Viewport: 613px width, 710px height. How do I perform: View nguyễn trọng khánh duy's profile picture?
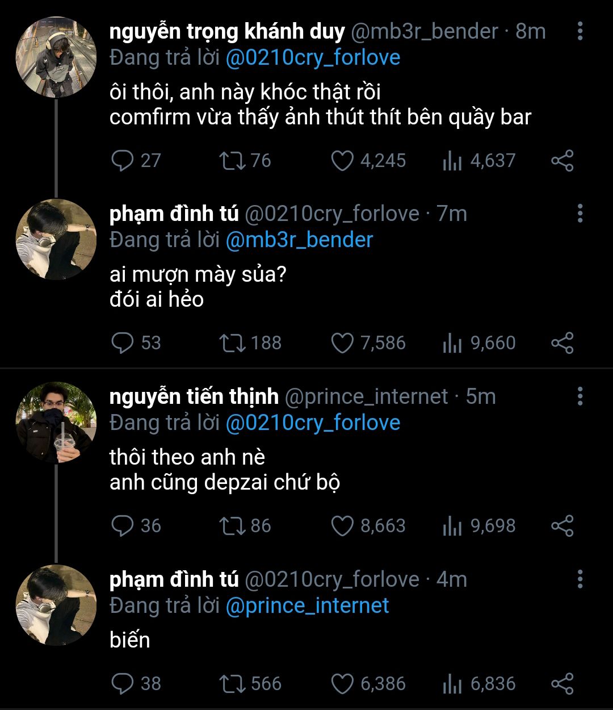pyautogui.click(x=56, y=57)
